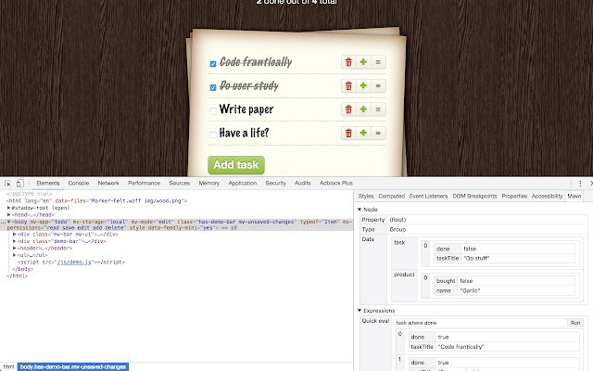Select the taskTitle value "Do stuff"
Image resolution: width=593 pixels, height=371 pixels.
point(476,258)
